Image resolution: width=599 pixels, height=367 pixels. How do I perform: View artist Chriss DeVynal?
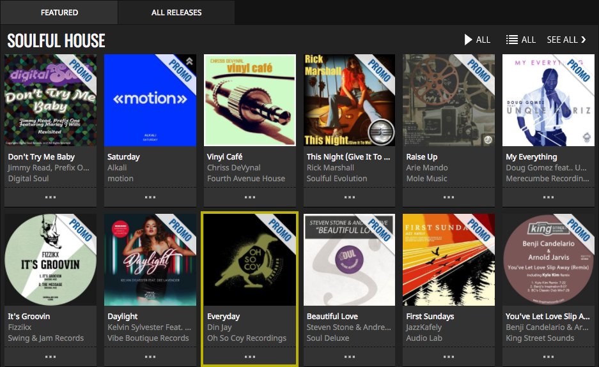tap(234, 167)
